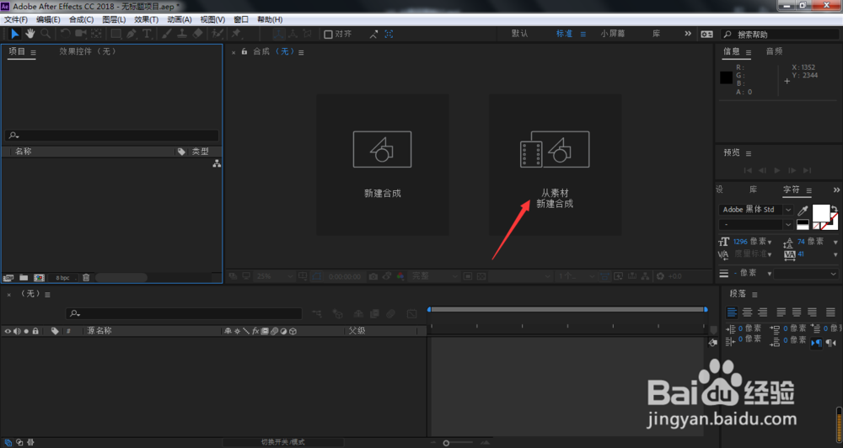Select the Hand tool
This screenshot has width=843, height=448.
[30, 34]
